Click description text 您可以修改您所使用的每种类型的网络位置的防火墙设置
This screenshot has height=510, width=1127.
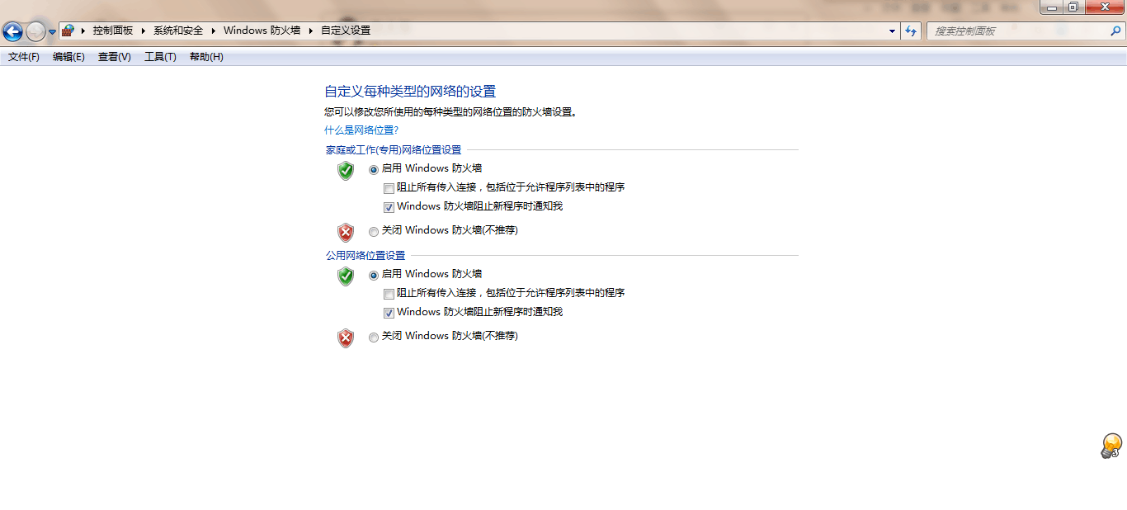(450, 112)
